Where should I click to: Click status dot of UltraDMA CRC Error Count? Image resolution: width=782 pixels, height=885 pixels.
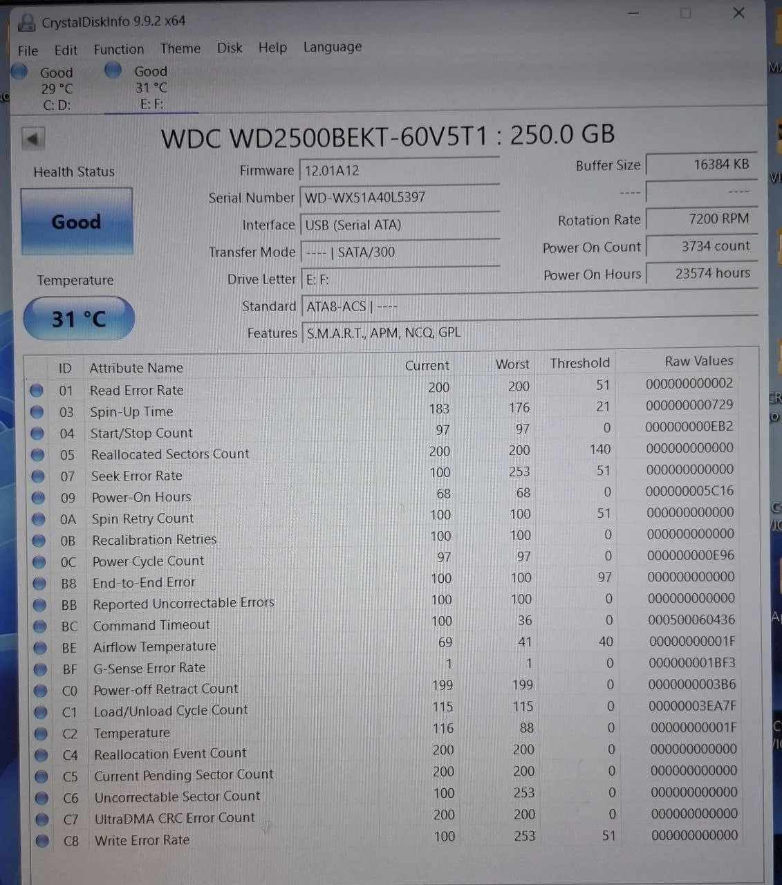tap(42, 819)
